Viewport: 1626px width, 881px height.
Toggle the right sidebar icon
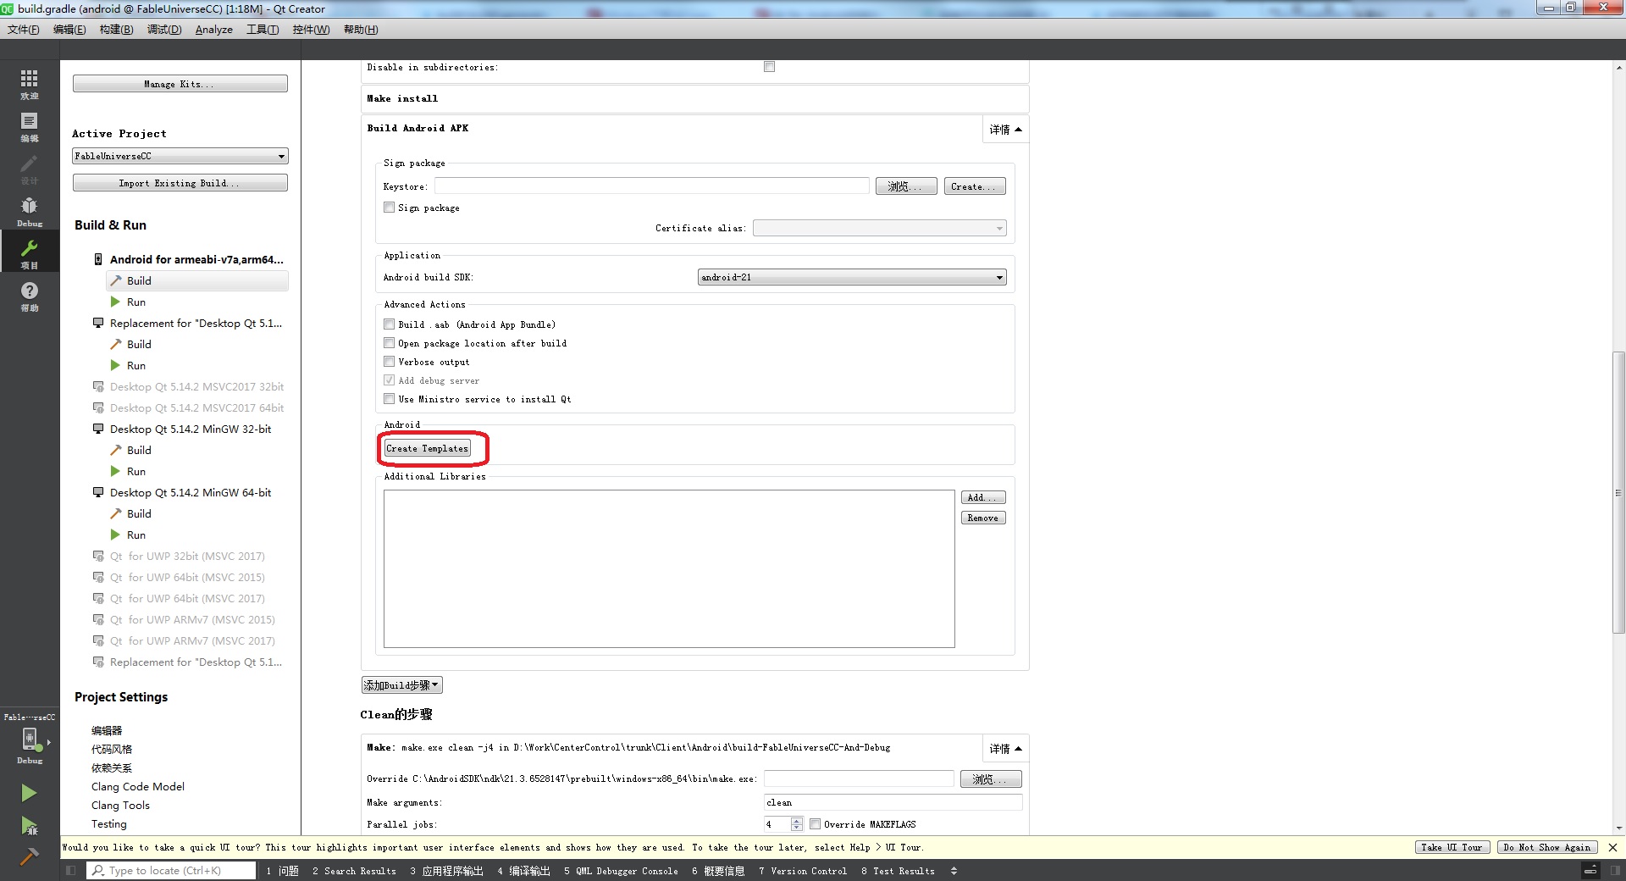pyautogui.click(x=1615, y=870)
